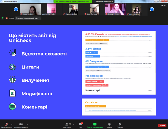Open the Participants panel icon
The height and width of the screenshot is (129, 168).
click(x=67, y=124)
